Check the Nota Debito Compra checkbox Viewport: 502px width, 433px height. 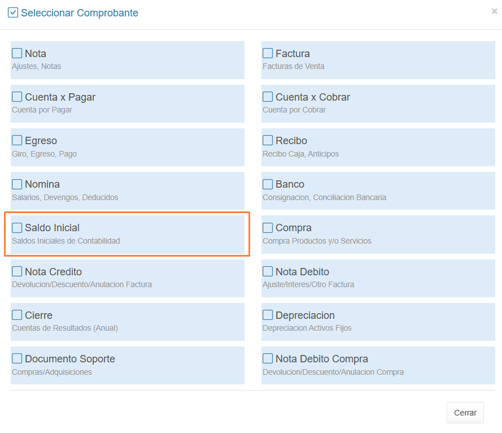(x=268, y=359)
